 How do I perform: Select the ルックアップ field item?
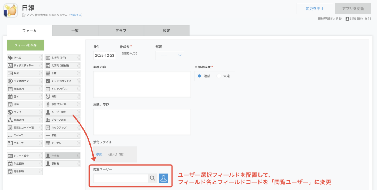[63, 127]
